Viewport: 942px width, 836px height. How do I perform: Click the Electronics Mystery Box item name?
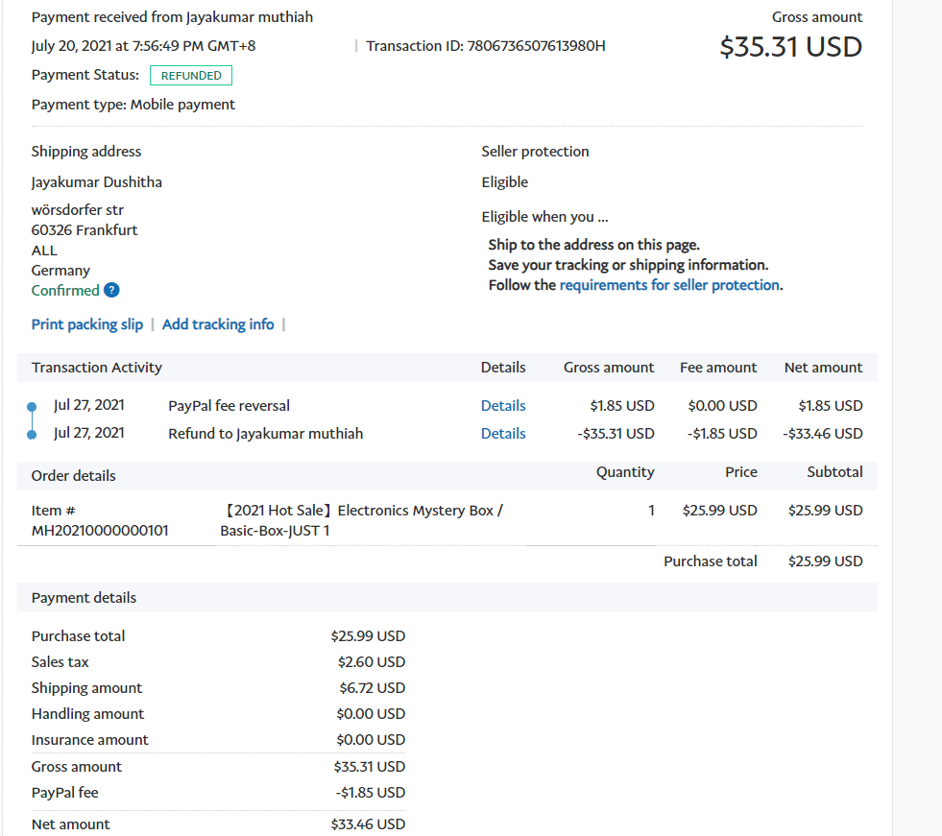tap(361, 520)
